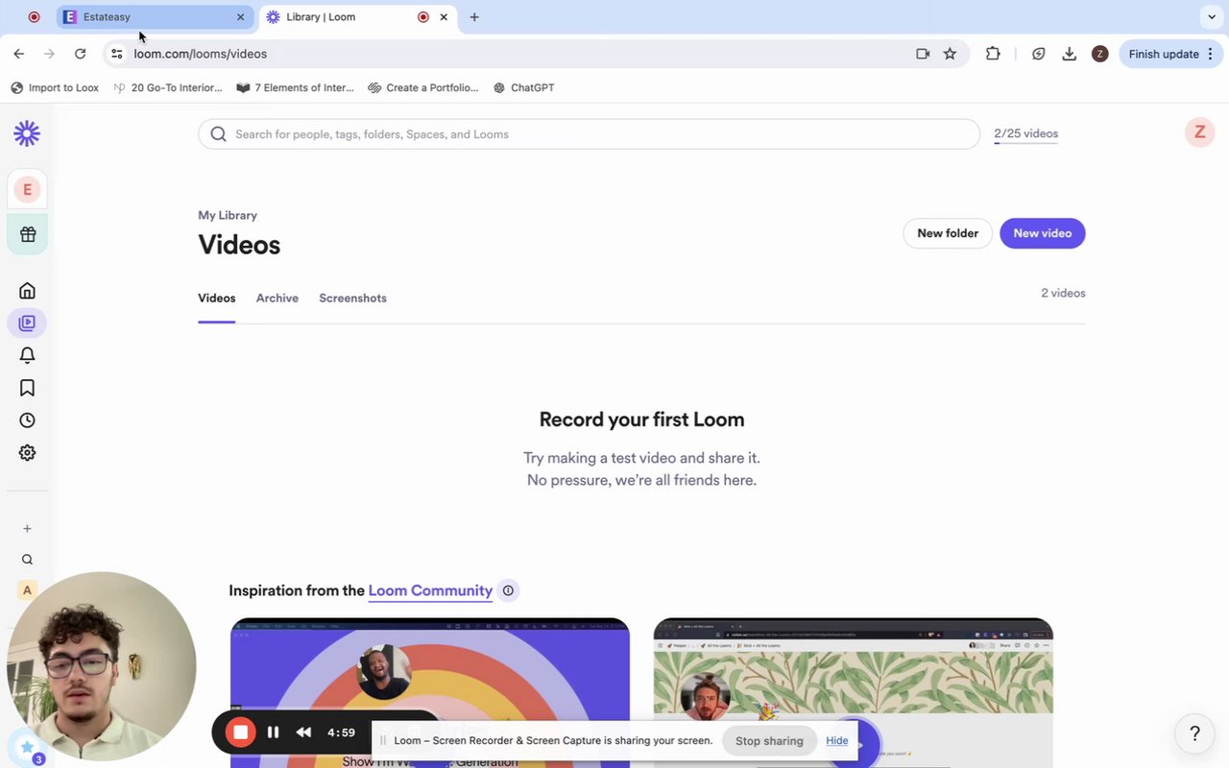
Task: Open the 20 Go-To Interior bookmark
Action: (168, 87)
